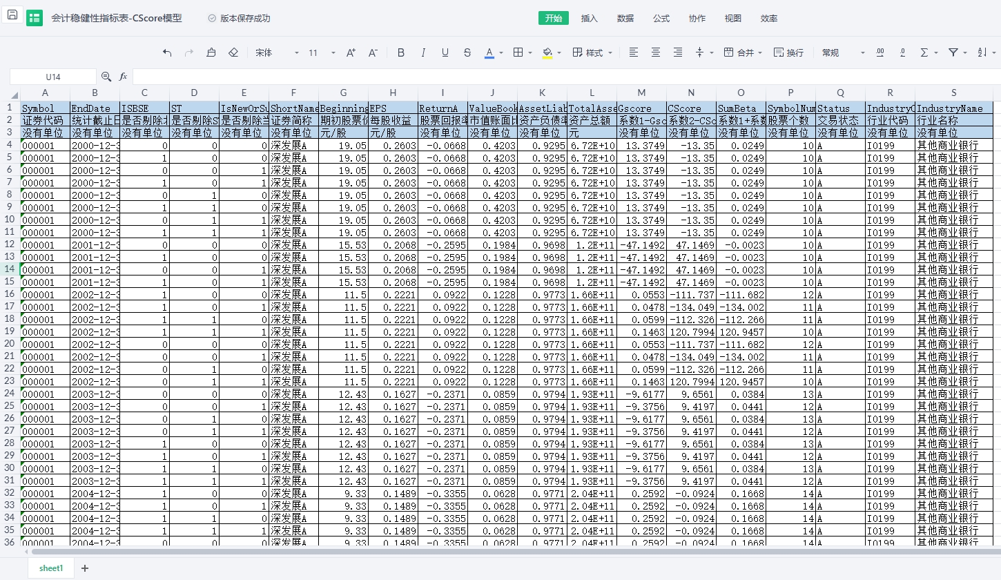Image resolution: width=1001 pixels, height=580 pixels.
Task: Open the 公式 tab
Action: pos(661,19)
